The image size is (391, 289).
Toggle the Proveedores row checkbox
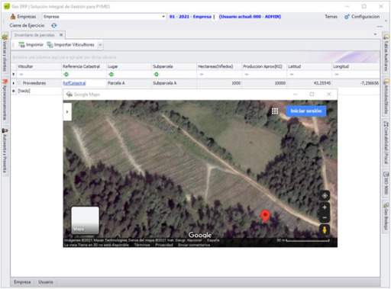tap(19, 83)
